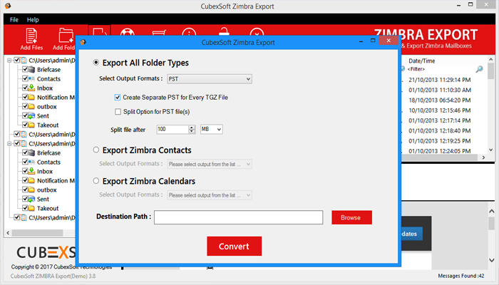Screen dimensions: 499x285
Task: Click the Contacts icon in second tree
Action: click(31, 162)
